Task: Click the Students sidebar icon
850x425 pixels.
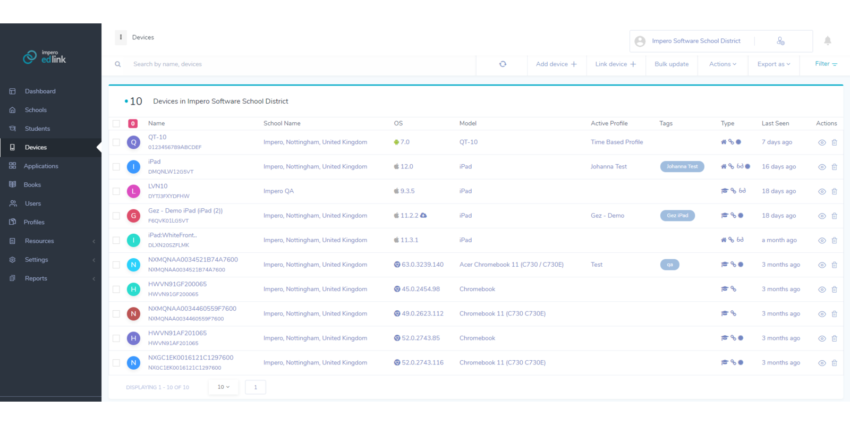Action: click(x=12, y=129)
